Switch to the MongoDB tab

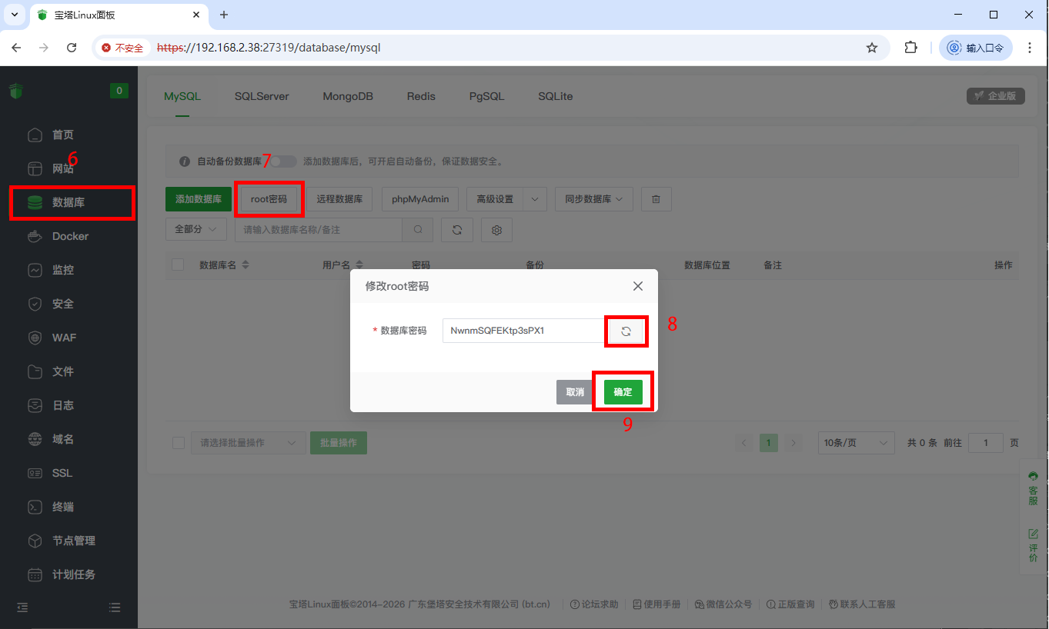(x=348, y=96)
